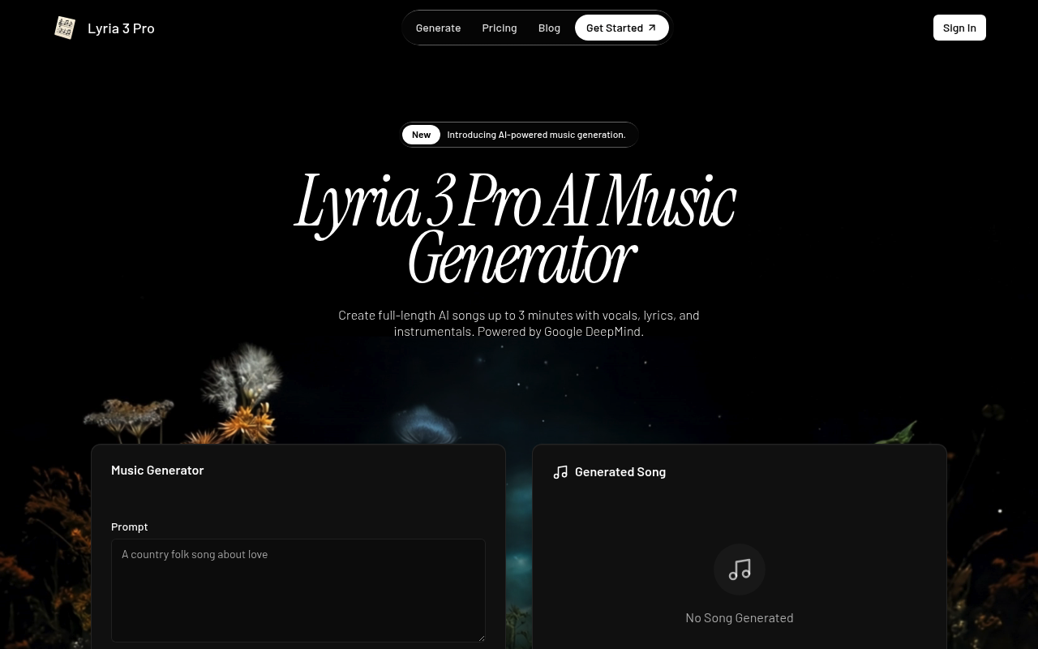Screen dimensions: 1038x649
Task: Click the Music Generator panel heading
Action: [157, 470]
